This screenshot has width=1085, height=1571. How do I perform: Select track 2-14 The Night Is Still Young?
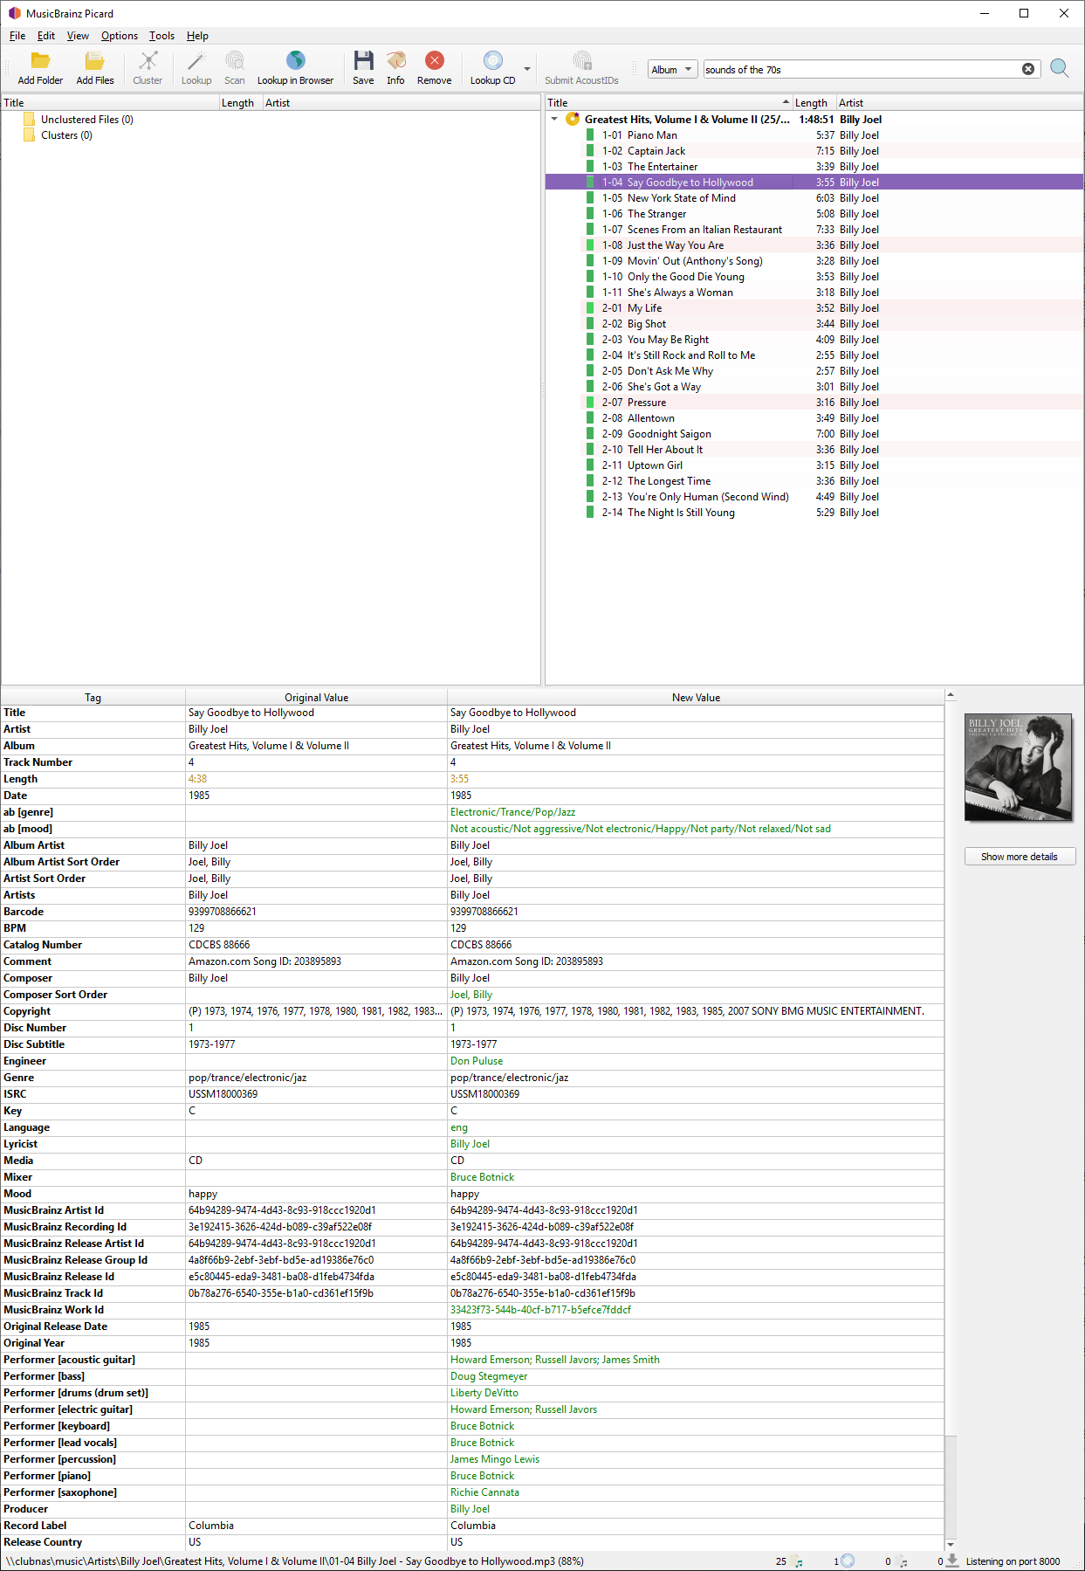(814, 513)
